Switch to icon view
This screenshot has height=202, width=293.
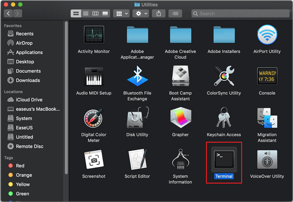click(76, 13)
